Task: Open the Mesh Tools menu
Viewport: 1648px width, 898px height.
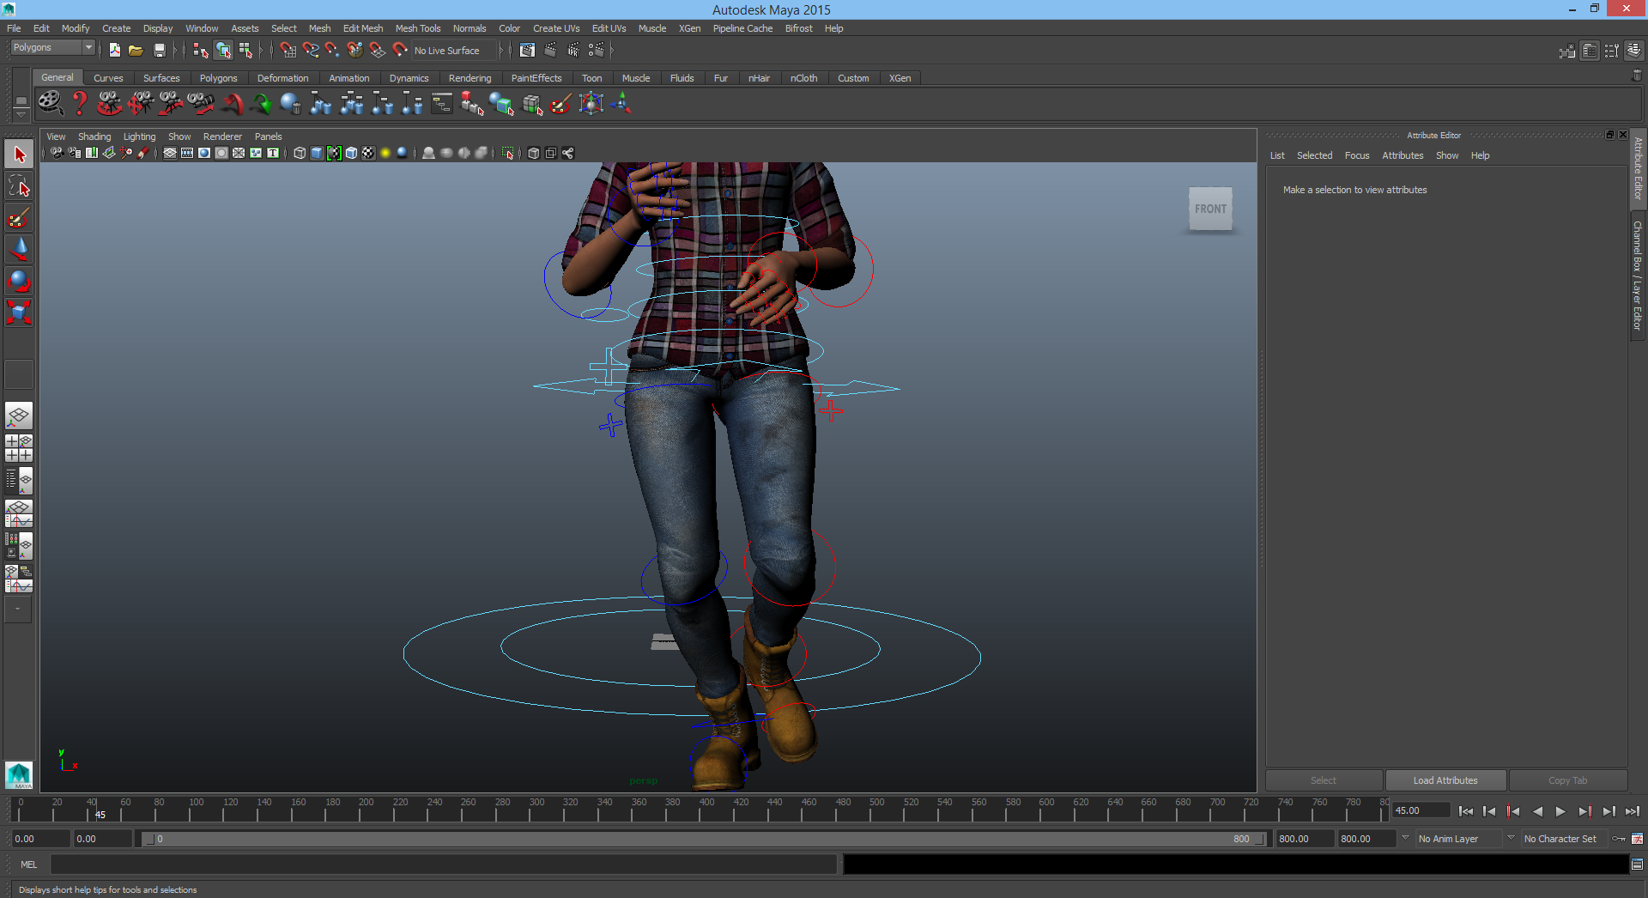Action: click(417, 28)
